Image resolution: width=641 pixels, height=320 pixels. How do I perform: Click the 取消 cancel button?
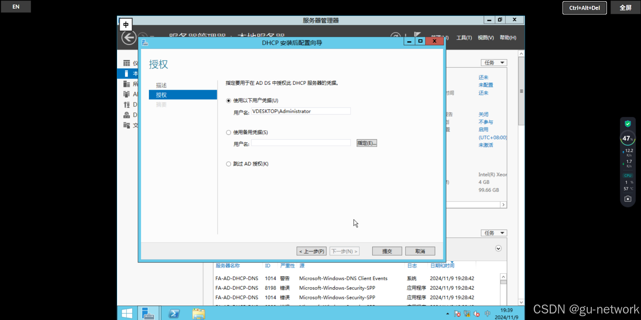pyautogui.click(x=420, y=251)
